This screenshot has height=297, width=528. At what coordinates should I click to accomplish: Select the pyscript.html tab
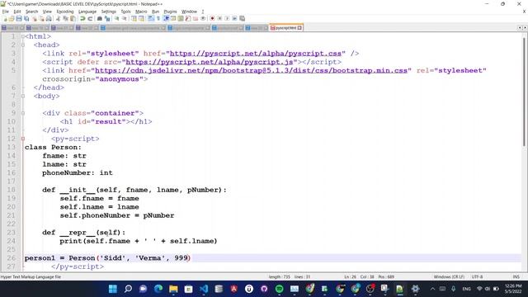[x=285, y=27]
